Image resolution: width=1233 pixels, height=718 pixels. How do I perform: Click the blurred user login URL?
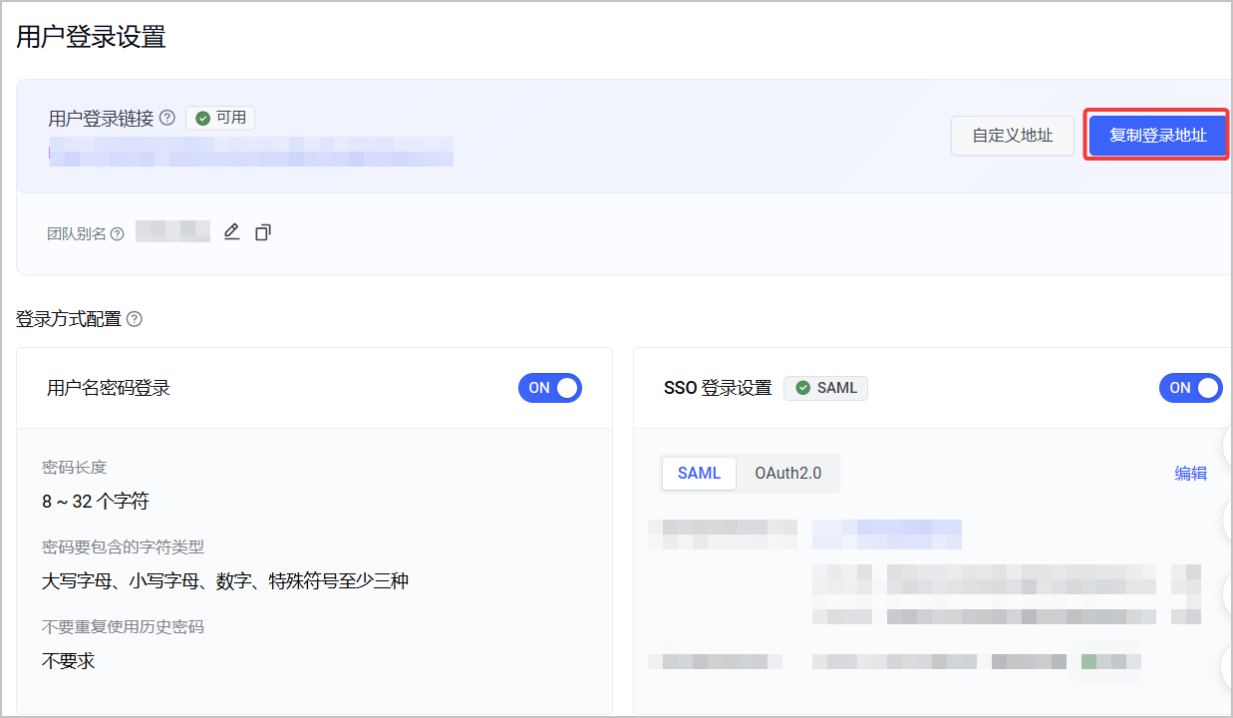[x=251, y=152]
